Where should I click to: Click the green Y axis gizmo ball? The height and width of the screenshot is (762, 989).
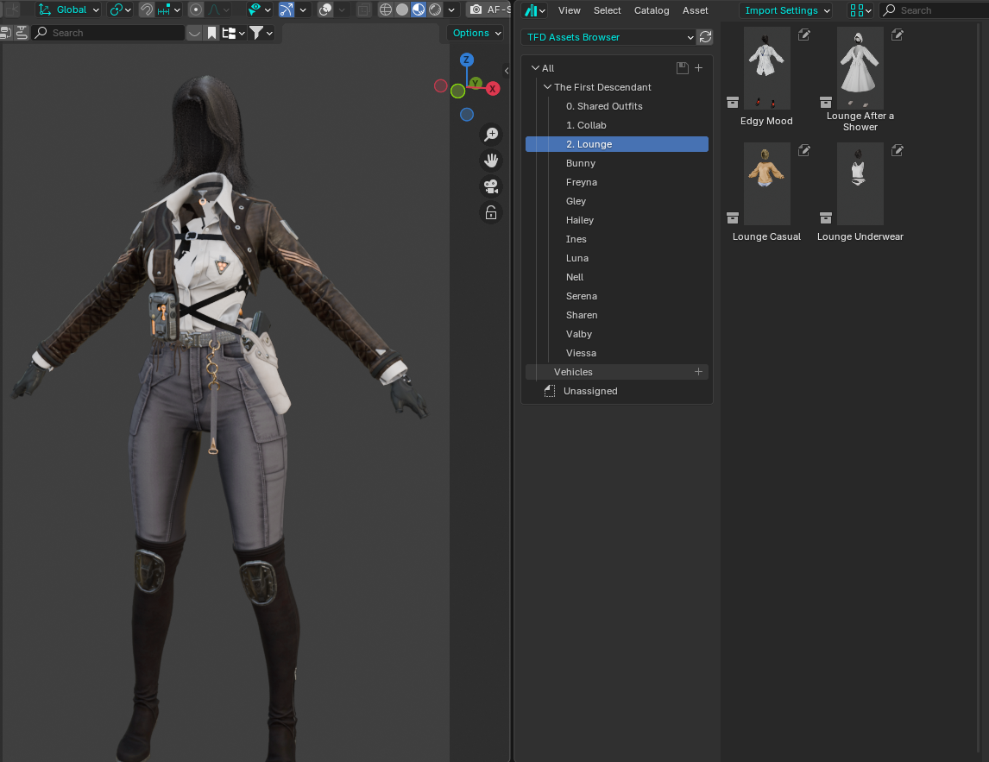[476, 83]
